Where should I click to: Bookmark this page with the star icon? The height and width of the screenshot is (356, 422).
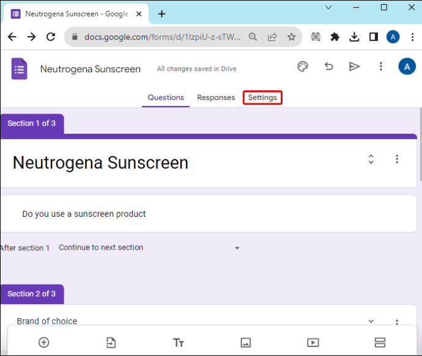click(x=292, y=37)
